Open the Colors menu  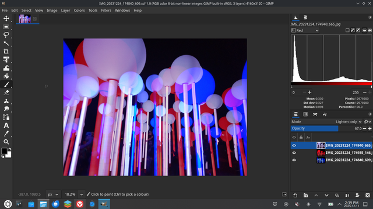pos(79,10)
